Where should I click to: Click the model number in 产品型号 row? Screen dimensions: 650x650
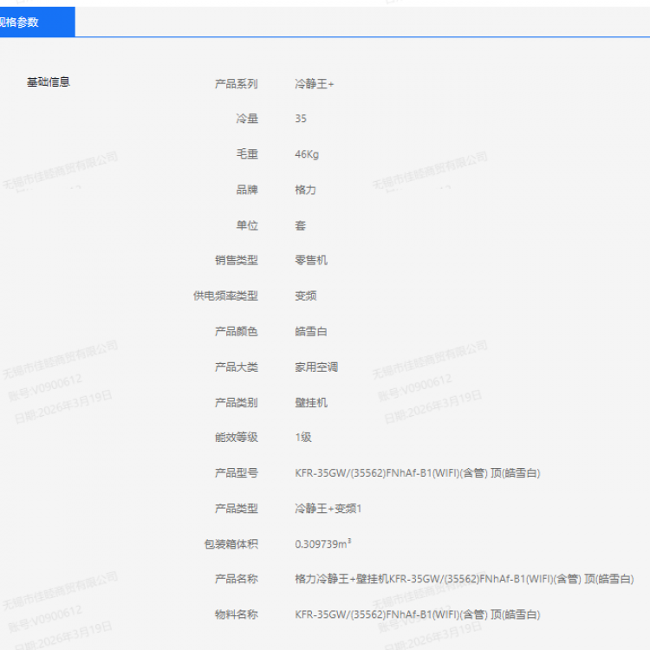click(417, 473)
